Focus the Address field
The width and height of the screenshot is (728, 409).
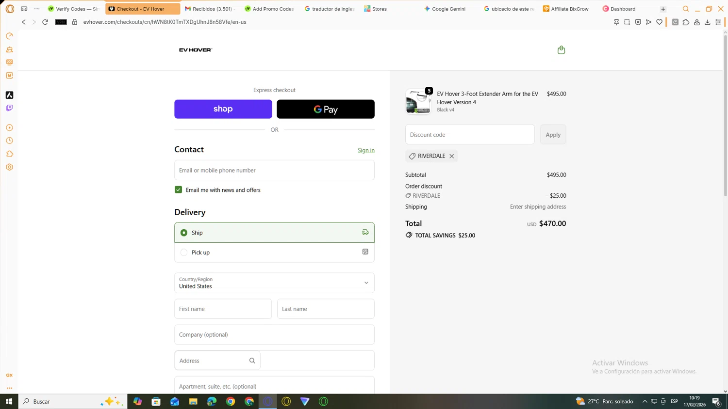click(274, 361)
